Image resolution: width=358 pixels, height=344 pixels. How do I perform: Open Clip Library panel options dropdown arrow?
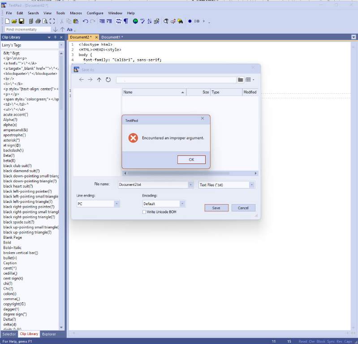pos(49,37)
